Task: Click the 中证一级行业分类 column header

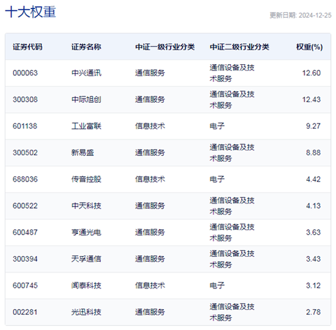Action: tap(165, 46)
